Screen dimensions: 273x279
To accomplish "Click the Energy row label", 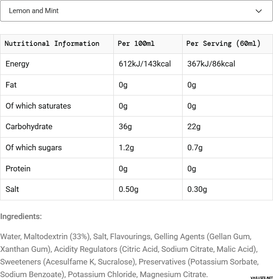I will pos(17,64).
